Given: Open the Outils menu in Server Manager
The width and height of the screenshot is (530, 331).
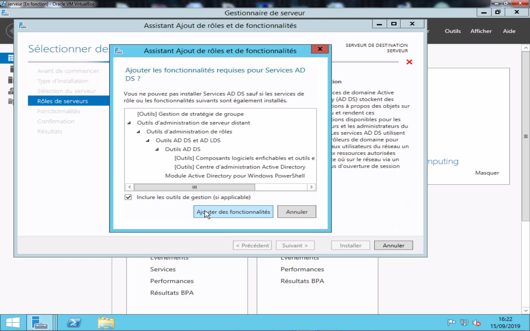Looking at the screenshot, I should coord(453,31).
